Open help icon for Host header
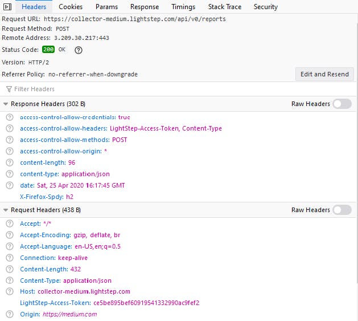Viewport: 358px width, 321px height. 10,291
